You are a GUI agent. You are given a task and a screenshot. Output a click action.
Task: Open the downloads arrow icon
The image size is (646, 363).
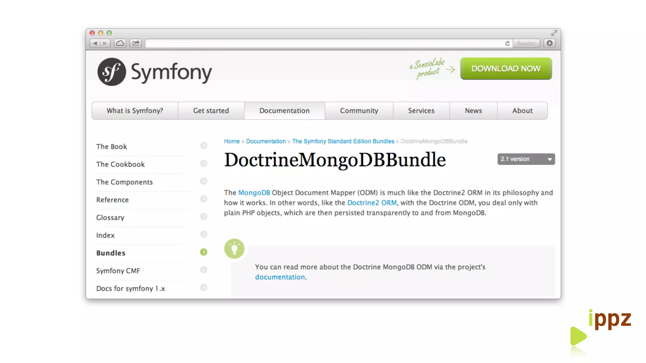549,43
